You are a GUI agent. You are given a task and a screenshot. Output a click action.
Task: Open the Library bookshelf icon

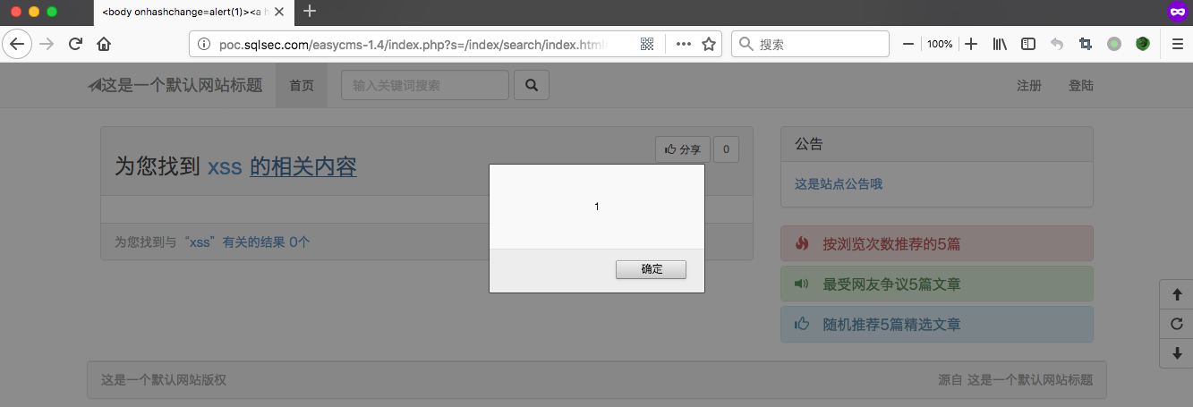(x=1001, y=44)
